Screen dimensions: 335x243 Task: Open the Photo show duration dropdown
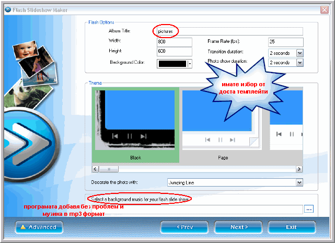tap(300, 63)
